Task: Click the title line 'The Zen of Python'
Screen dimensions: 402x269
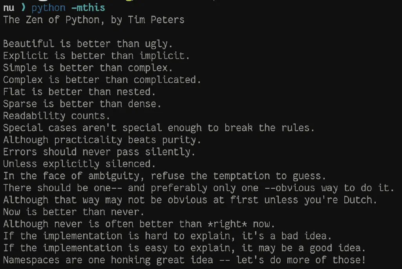Action: point(51,20)
